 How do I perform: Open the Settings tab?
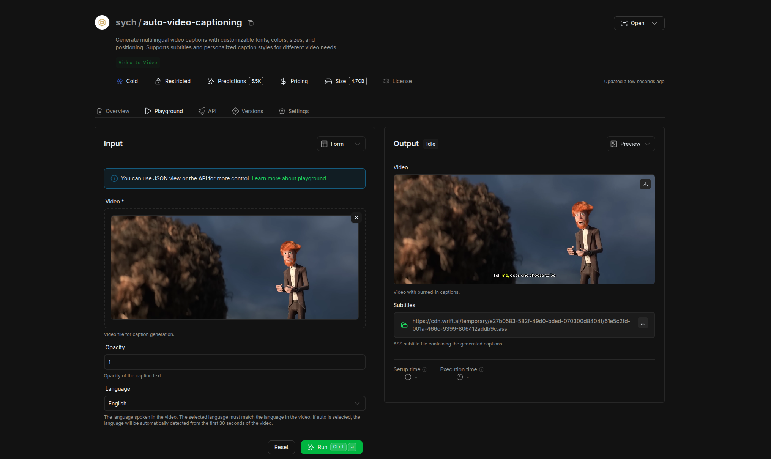pos(294,111)
